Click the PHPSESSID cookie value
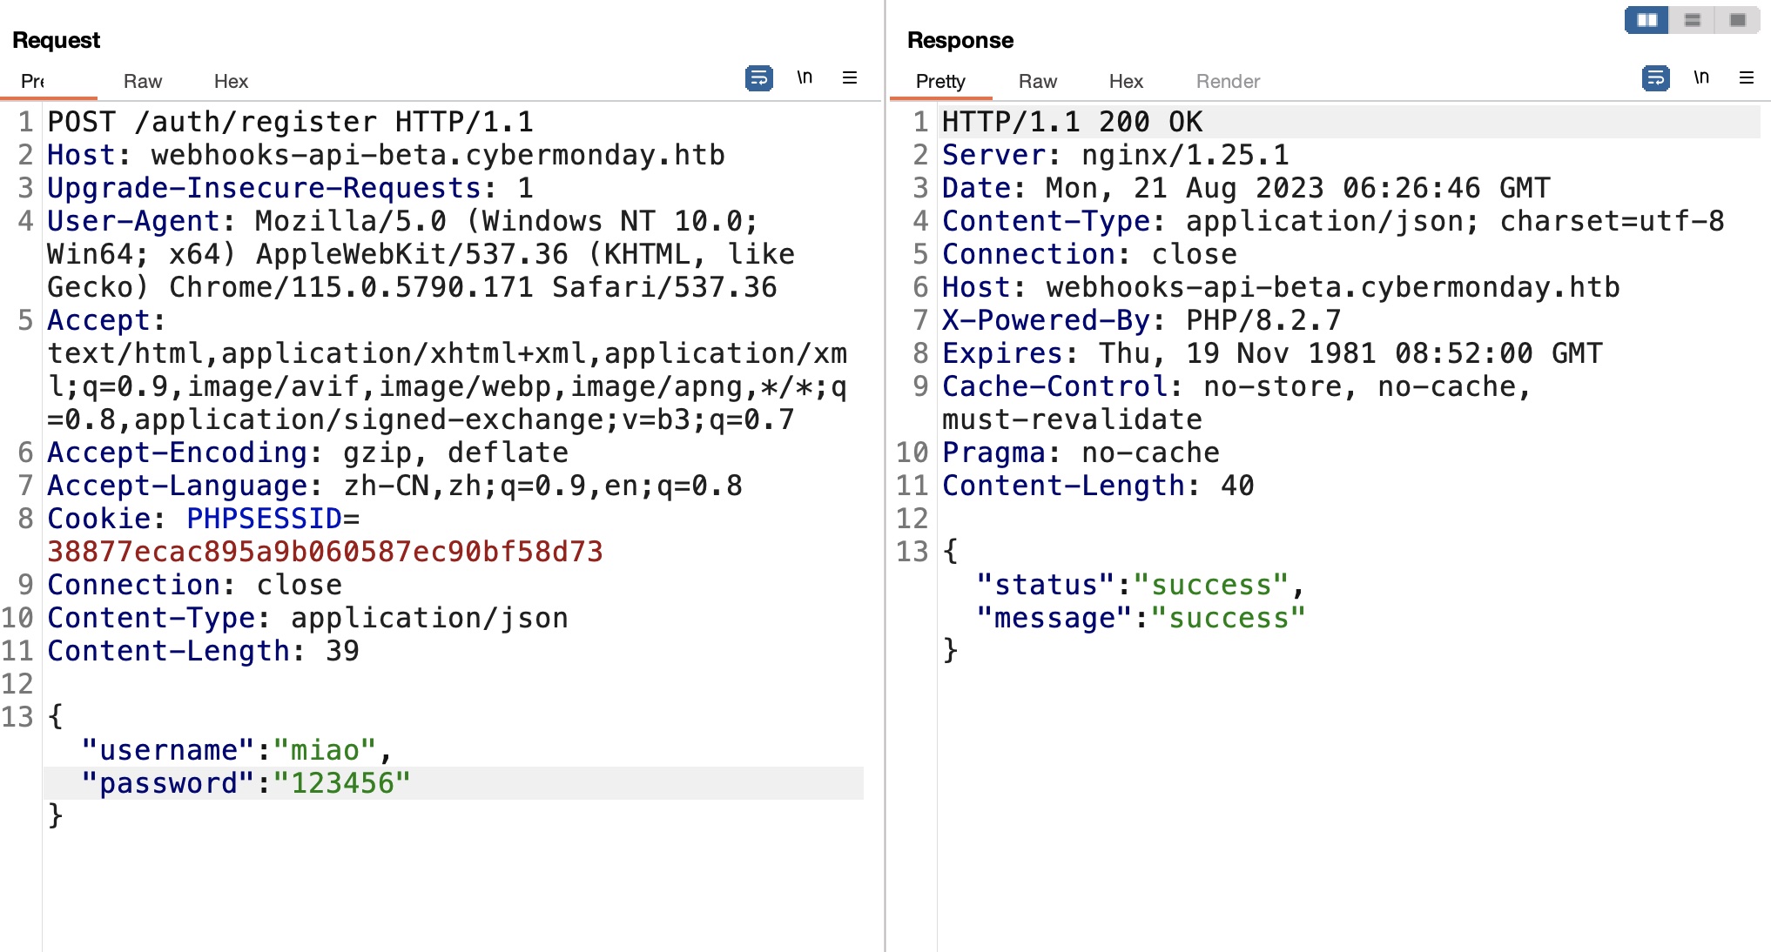 [325, 552]
